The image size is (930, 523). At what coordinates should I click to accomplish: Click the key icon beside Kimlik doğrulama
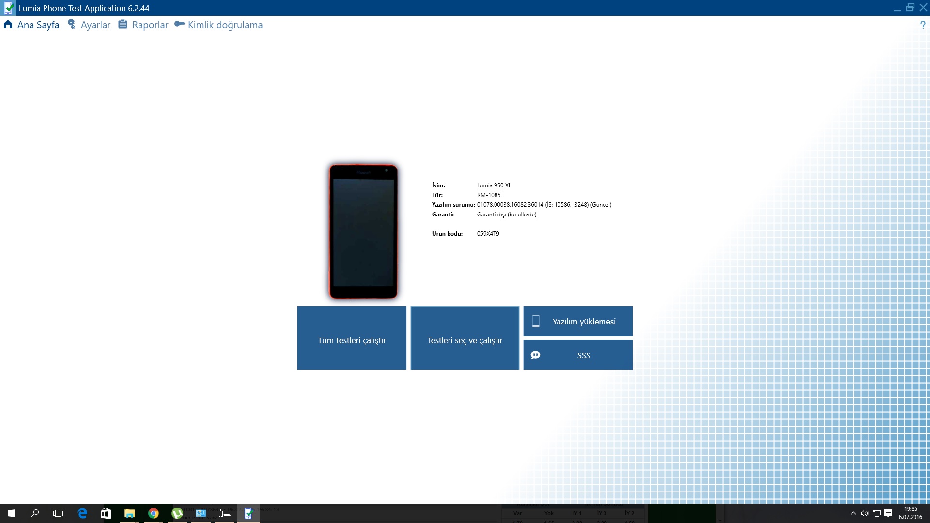179,24
